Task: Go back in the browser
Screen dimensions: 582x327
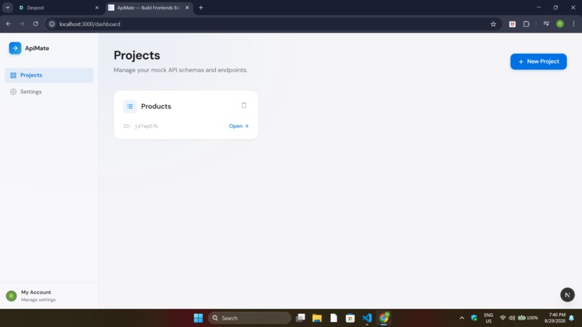Action: click(x=8, y=24)
